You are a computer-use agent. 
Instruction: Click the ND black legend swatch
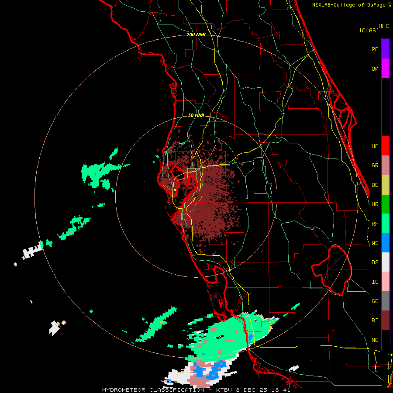(386, 340)
